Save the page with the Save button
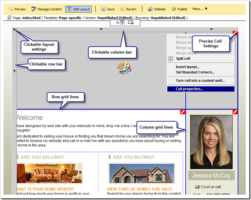 click(x=108, y=9)
